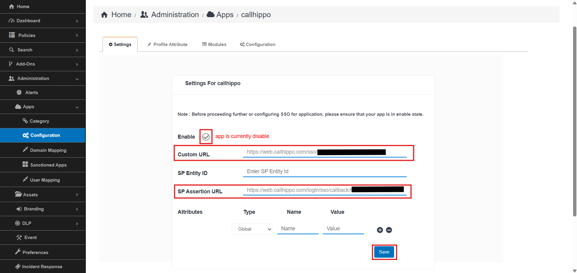The height and width of the screenshot is (273, 577).
Task: Expand the Branding menu chevron
Action: (77, 209)
